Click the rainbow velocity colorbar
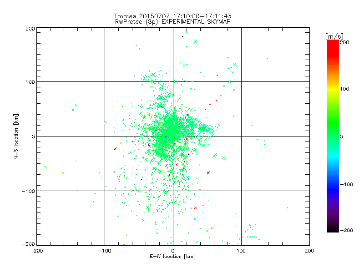Viewport: 364px width, 273px height. point(333,136)
